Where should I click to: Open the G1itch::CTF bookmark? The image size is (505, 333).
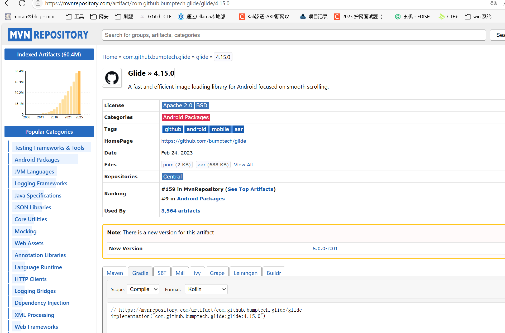point(155,17)
